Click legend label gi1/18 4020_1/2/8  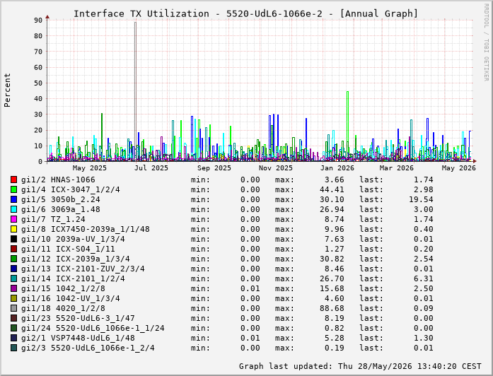63,308
